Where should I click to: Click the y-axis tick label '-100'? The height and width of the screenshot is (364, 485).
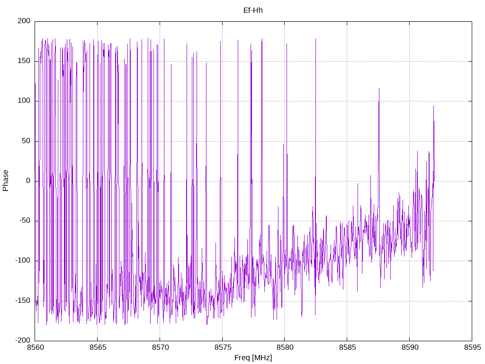(23, 261)
